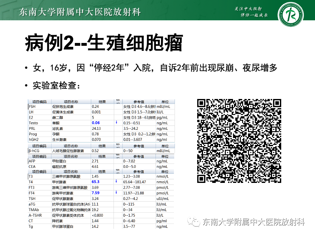
Task: Click the TMAb code cell
Action: (x=34, y=210)
